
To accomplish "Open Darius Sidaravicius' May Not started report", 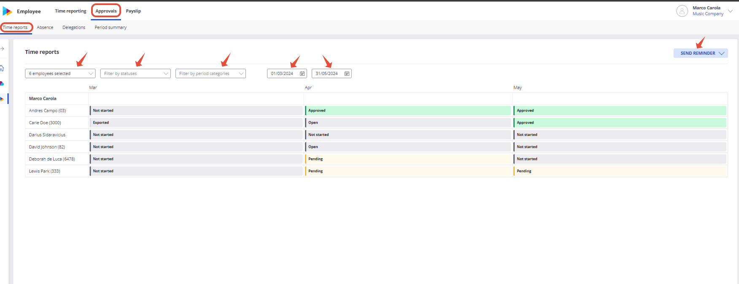I will tap(620, 135).
